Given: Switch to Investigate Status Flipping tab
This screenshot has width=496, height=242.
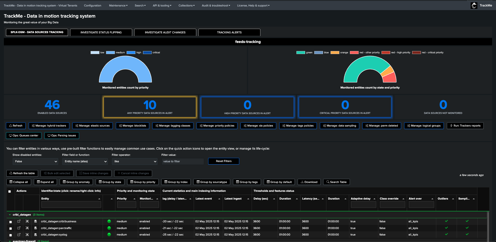Looking at the screenshot, I should [101, 32].
